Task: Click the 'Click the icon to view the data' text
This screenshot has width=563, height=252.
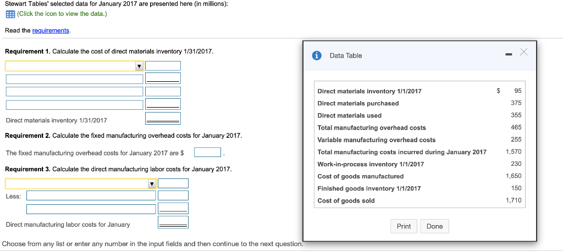Action: 62,14
